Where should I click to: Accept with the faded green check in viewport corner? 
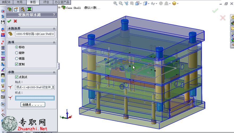point(215,11)
